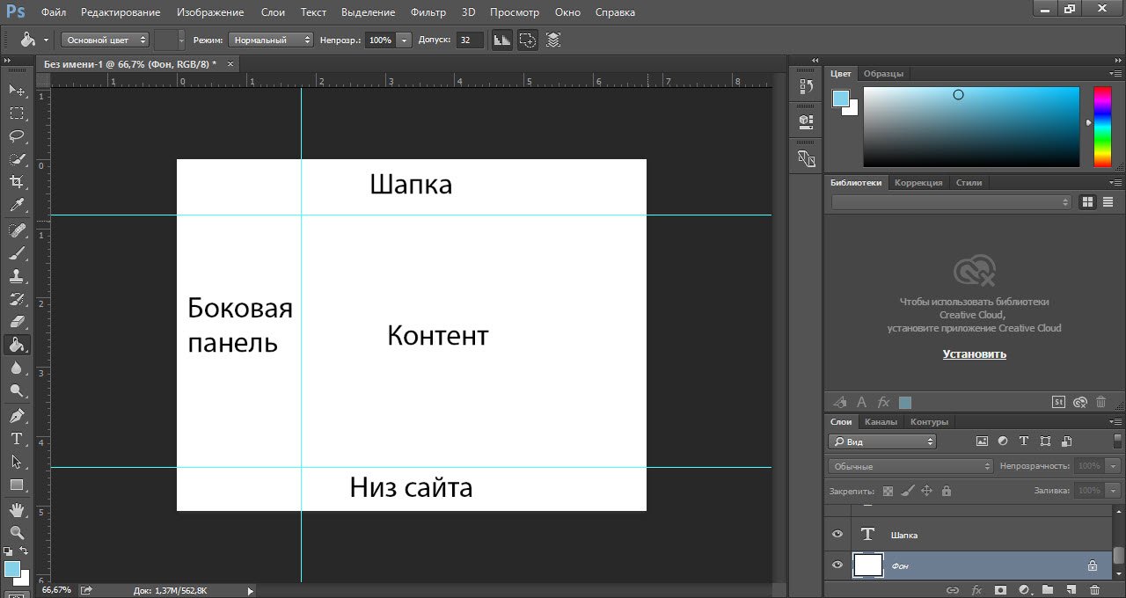The image size is (1126, 598).
Task: Open the Режим Нормальный blend mode dropdown
Action: 270,40
